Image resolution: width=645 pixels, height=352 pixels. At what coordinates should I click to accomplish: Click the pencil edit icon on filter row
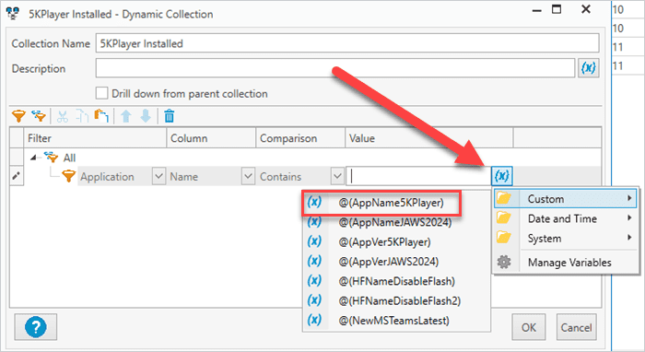pos(16,176)
